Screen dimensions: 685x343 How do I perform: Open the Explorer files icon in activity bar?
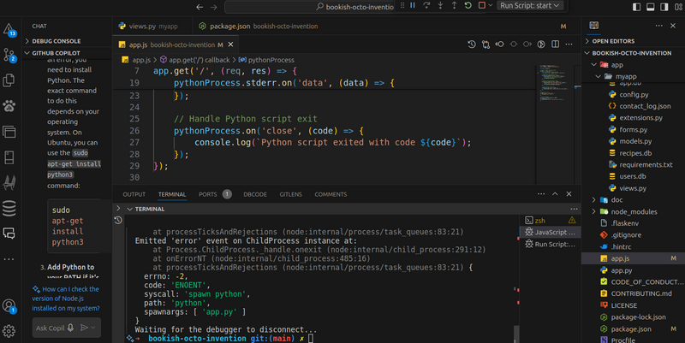click(9, 80)
